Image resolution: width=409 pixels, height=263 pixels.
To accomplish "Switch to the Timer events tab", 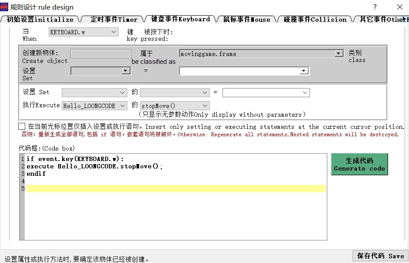I will pos(114,20).
